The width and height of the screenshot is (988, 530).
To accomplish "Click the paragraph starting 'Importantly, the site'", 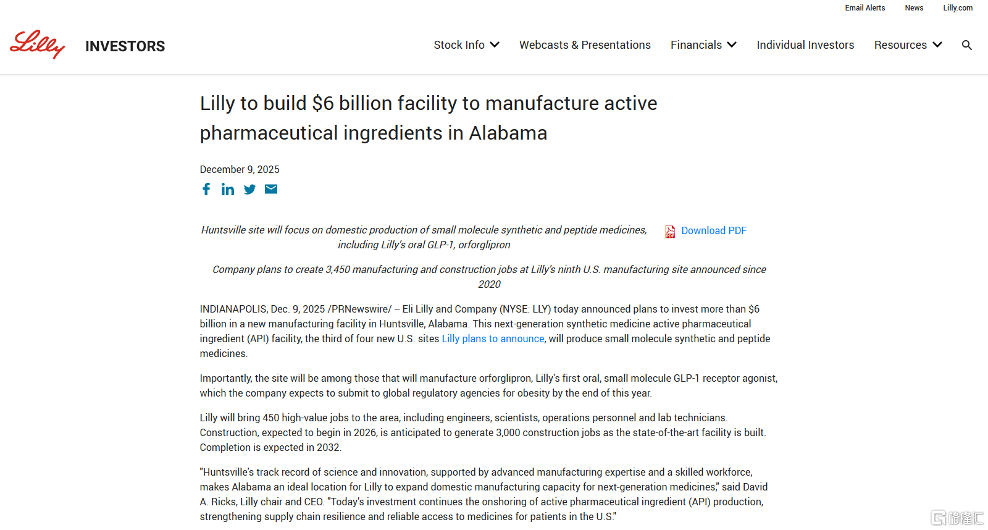I will coord(488,385).
